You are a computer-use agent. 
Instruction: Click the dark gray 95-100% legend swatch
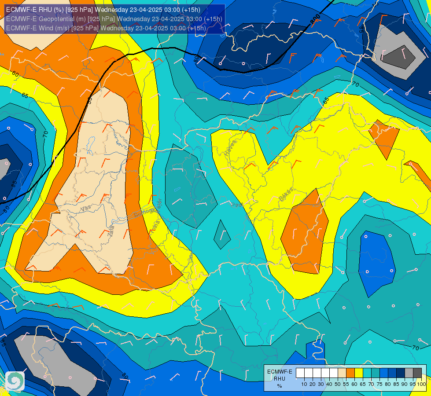[x=417, y=373]
